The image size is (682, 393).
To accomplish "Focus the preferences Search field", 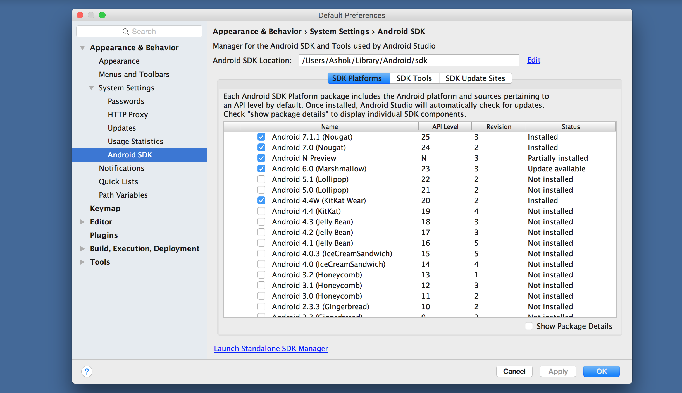I will pyautogui.click(x=139, y=32).
